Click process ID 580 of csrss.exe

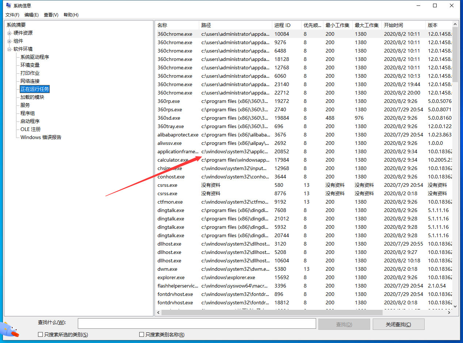point(279,185)
